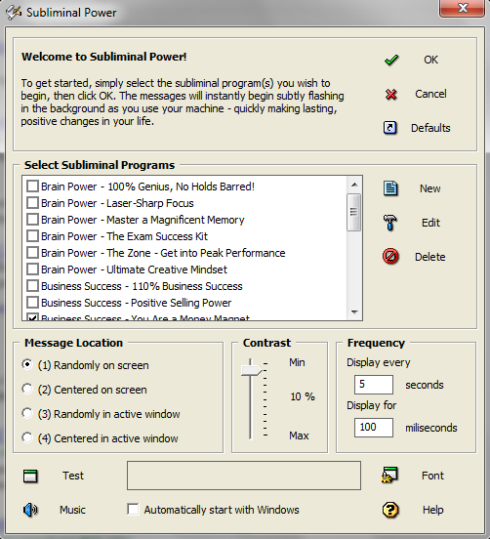
Task: Click the Display every seconds field
Action: click(374, 385)
